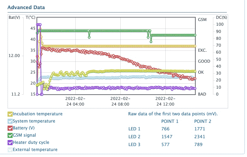Toggle the Heater duty cycle checkbox
Screen dimensions: 247x157
pyautogui.click(x=10, y=143)
